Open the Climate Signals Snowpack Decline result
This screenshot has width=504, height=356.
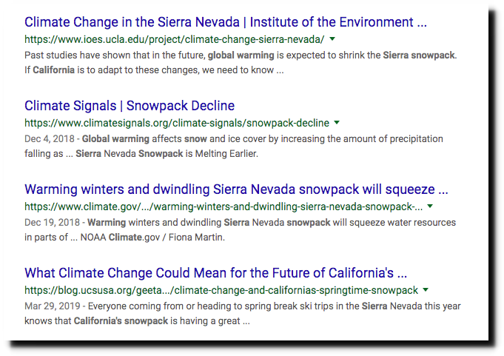click(130, 106)
